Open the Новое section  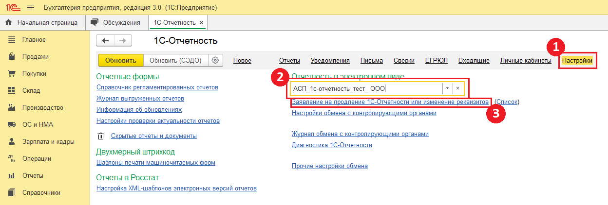[x=242, y=60]
